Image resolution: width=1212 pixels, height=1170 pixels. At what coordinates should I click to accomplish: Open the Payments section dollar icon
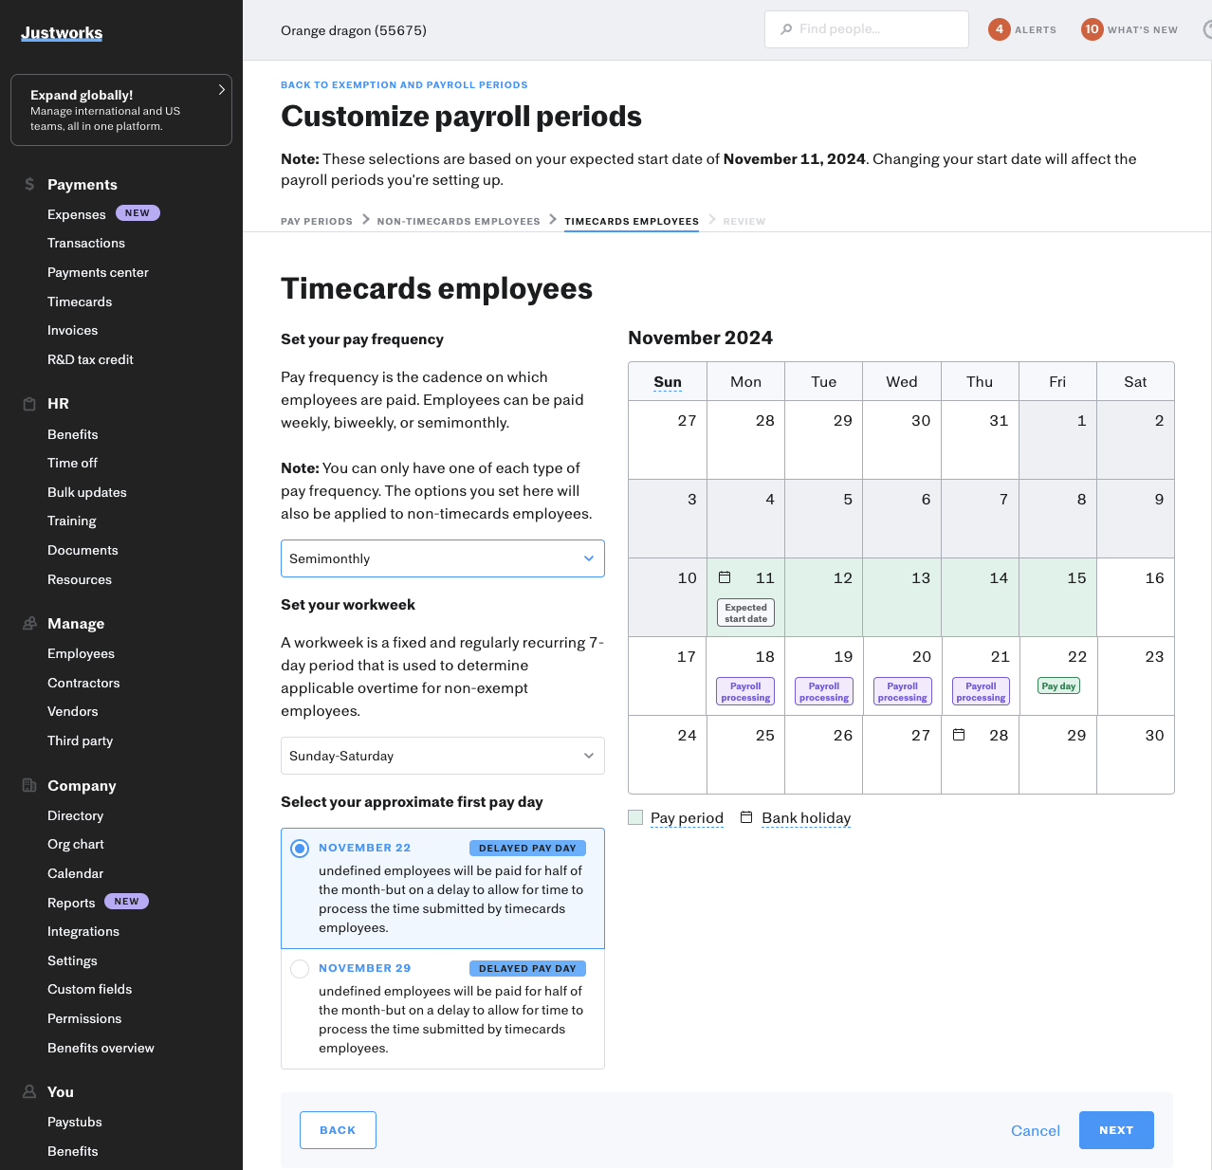point(28,184)
